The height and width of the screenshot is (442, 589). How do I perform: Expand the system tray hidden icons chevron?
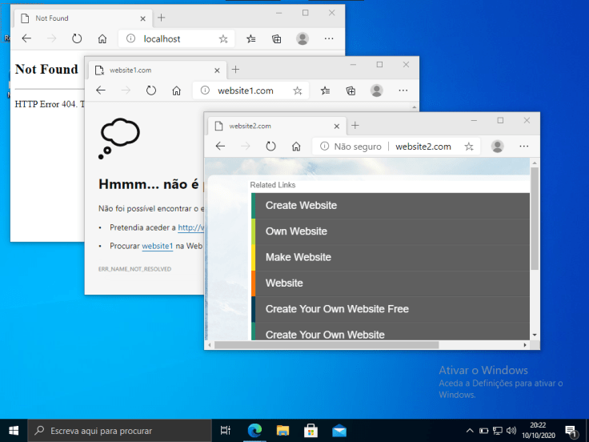point(470,431)
